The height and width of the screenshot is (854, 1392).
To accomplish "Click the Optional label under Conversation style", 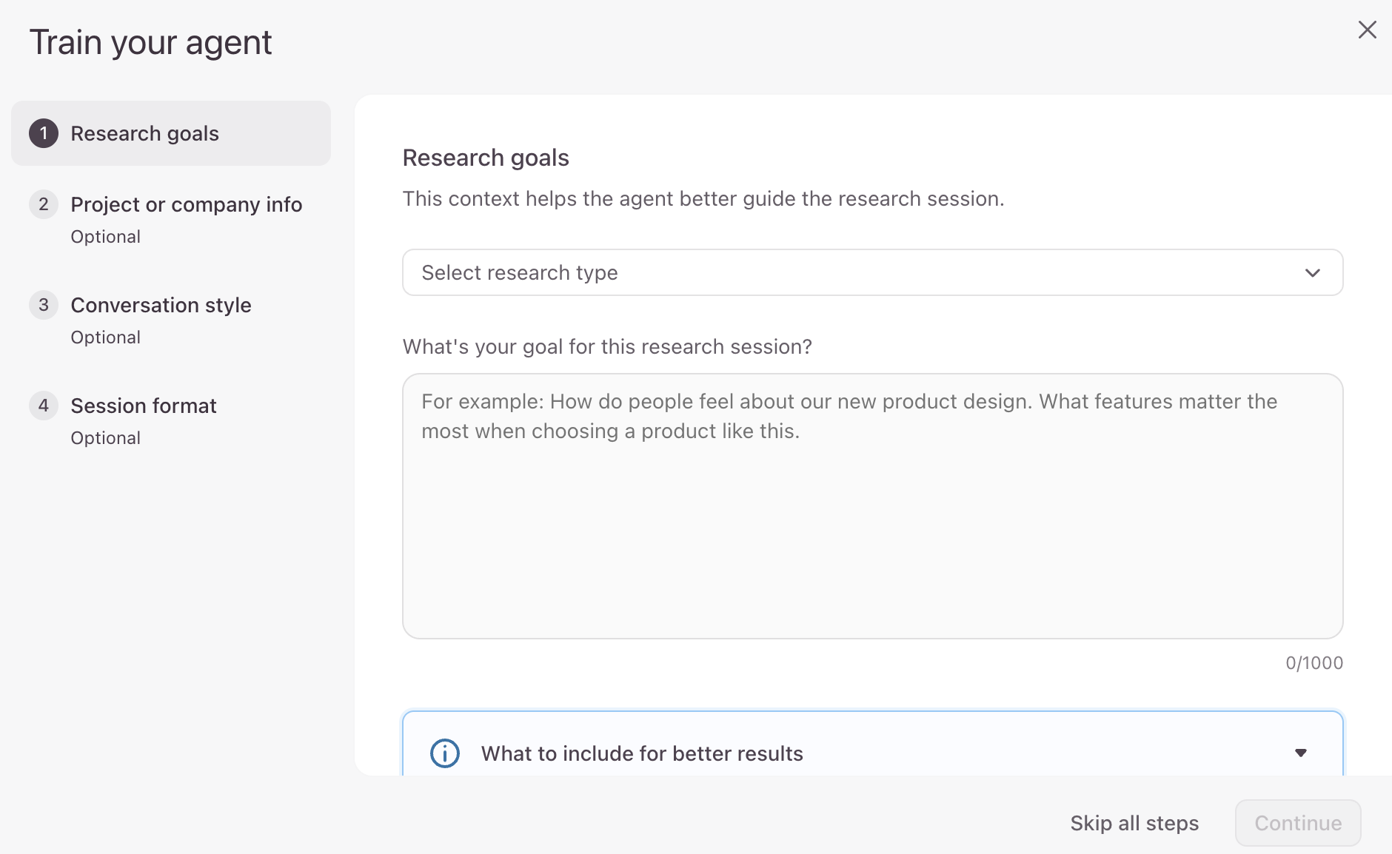I will point(106,337).
